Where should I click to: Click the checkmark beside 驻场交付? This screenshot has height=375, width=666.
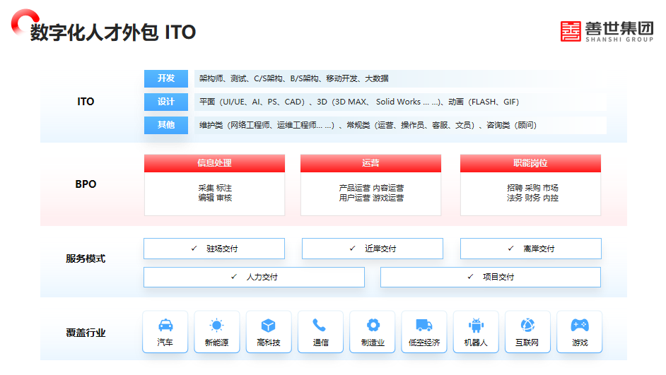[x=194, y=249]
